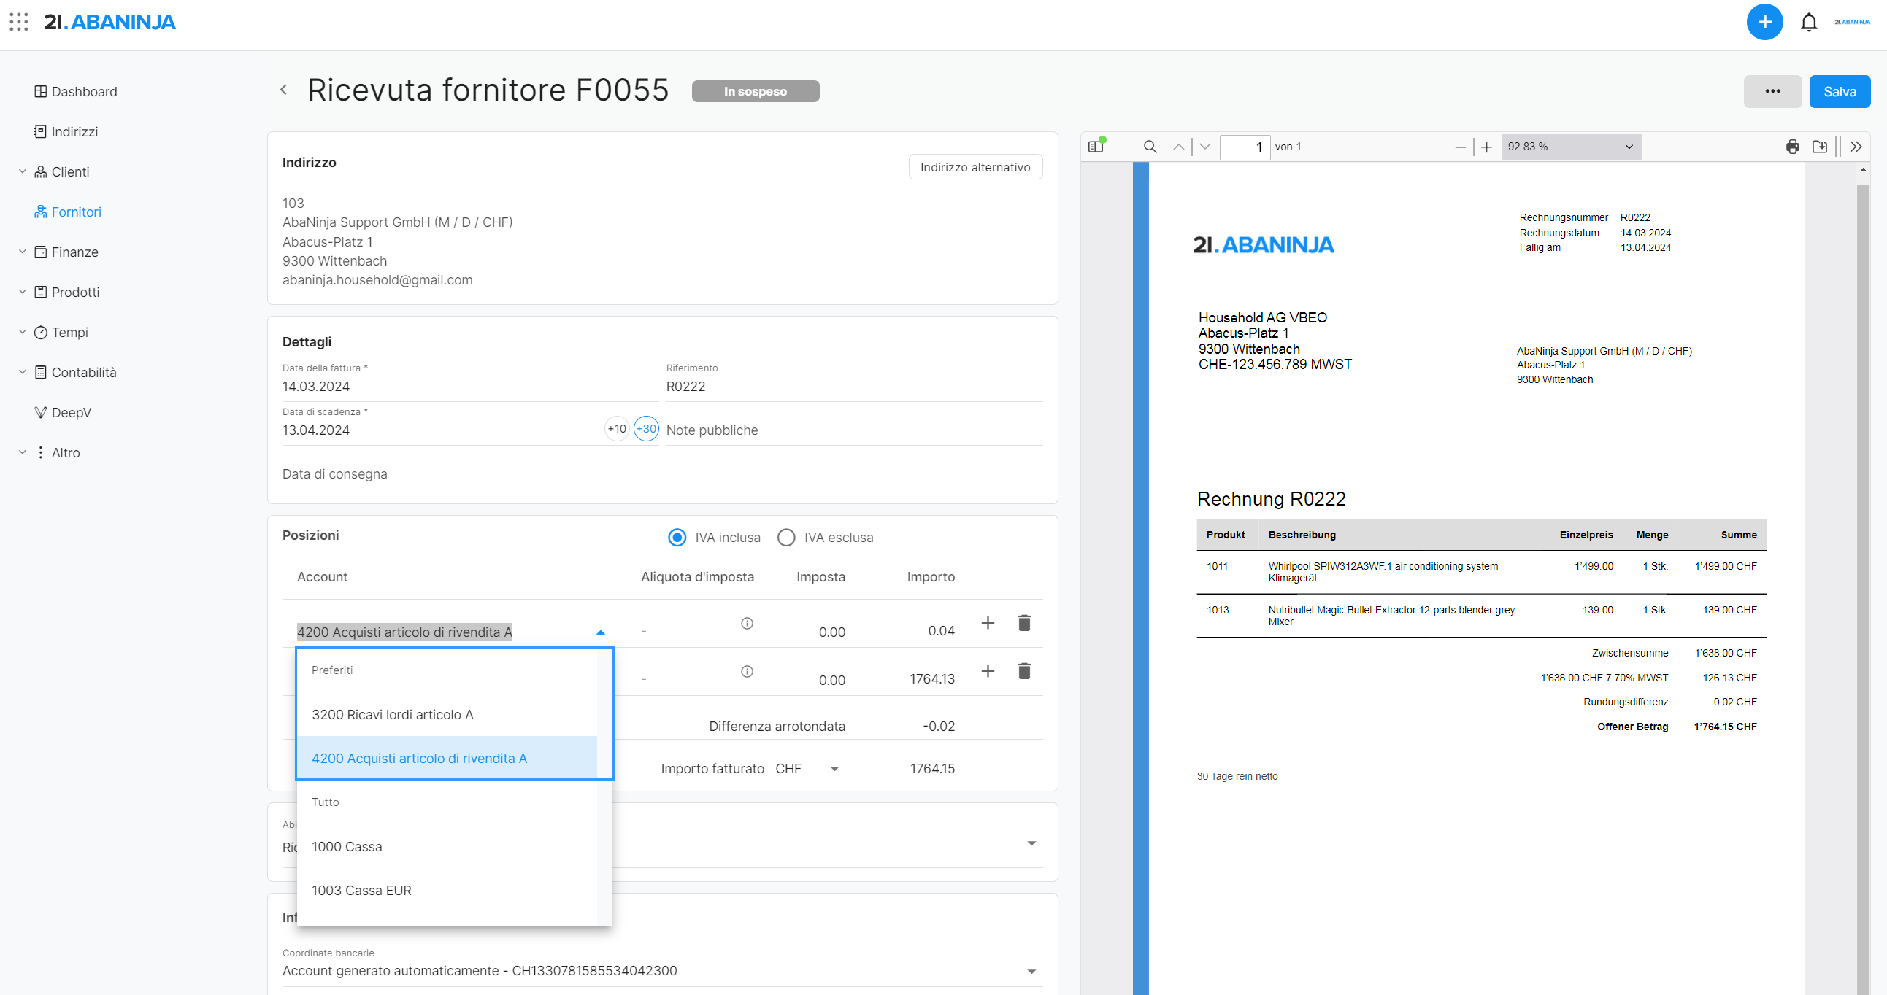Open the notifications bell

[x=1808, y=23]
